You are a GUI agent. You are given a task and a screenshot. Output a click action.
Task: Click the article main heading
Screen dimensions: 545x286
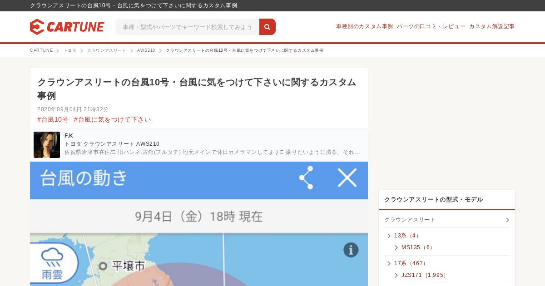tap(197, 89)
